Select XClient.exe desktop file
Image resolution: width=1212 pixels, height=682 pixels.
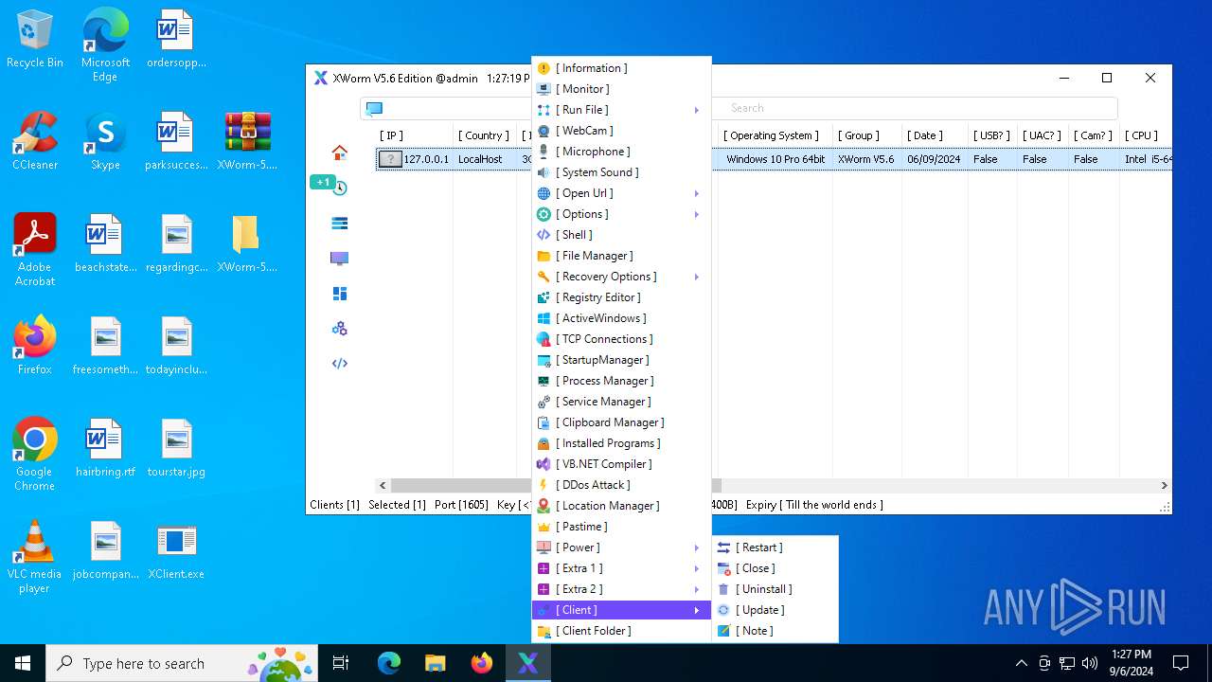click(176, 551)
